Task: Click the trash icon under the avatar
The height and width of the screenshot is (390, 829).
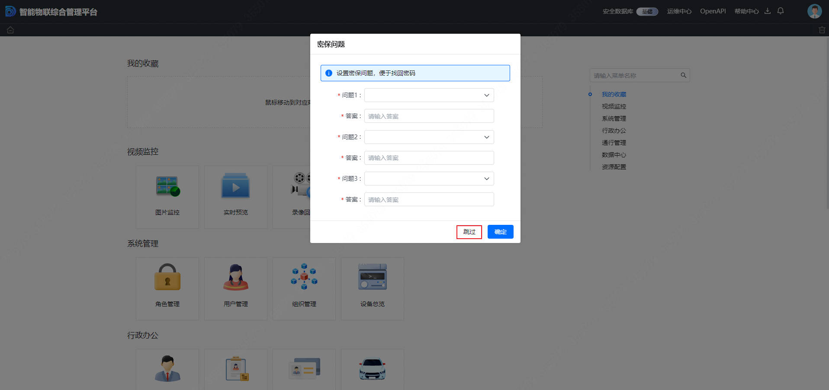Action: 822,30
